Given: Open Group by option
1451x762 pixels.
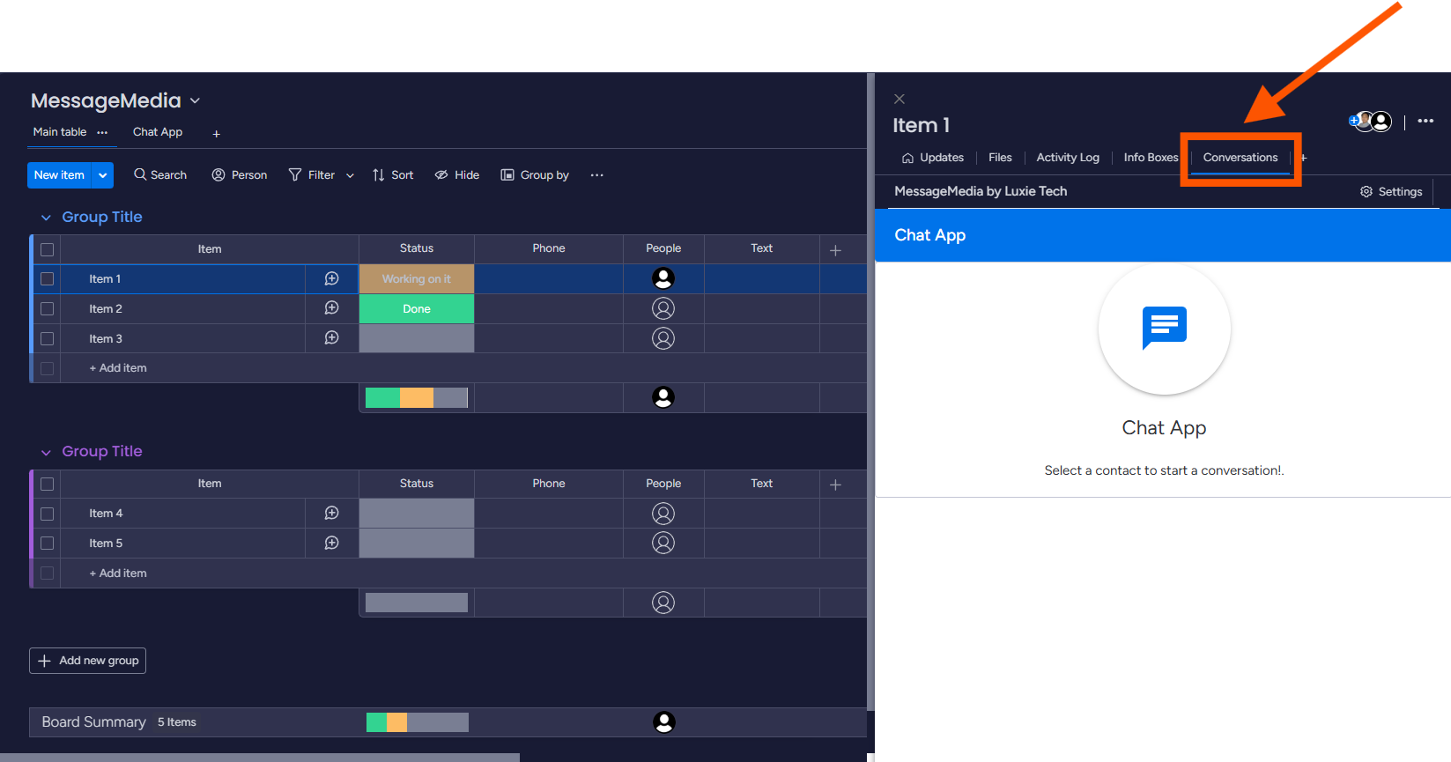Looking at the screenshot, I should pyautogui.click(x=535, y=175).
